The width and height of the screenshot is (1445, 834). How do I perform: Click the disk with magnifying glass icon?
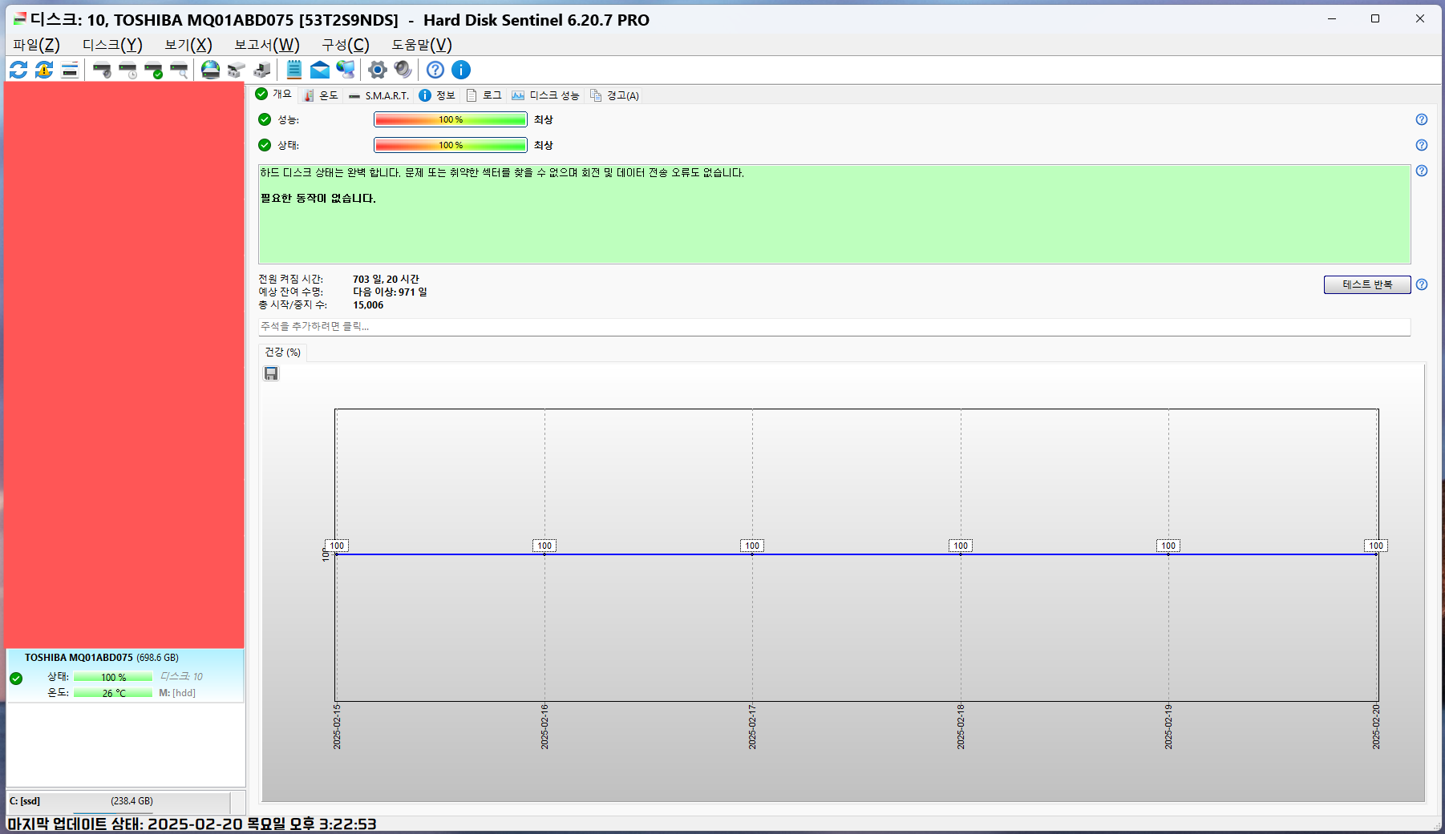pos(179,70)
